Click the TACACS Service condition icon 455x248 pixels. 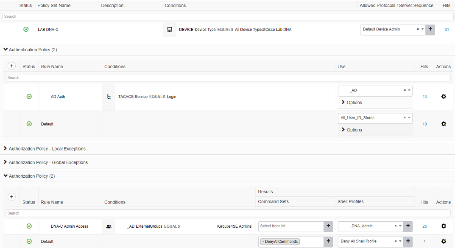[109, 97]
